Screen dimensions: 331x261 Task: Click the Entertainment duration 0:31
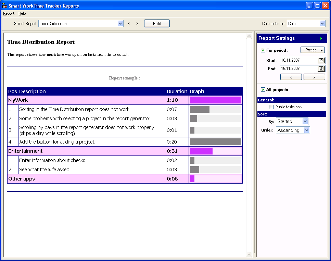(172, 151)
